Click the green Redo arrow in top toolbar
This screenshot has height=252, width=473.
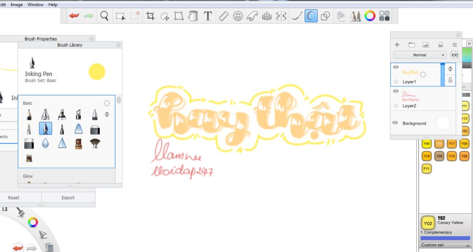[88, 16]
